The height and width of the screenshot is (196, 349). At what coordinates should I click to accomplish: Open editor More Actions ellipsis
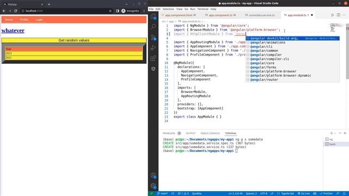(344, 15)
